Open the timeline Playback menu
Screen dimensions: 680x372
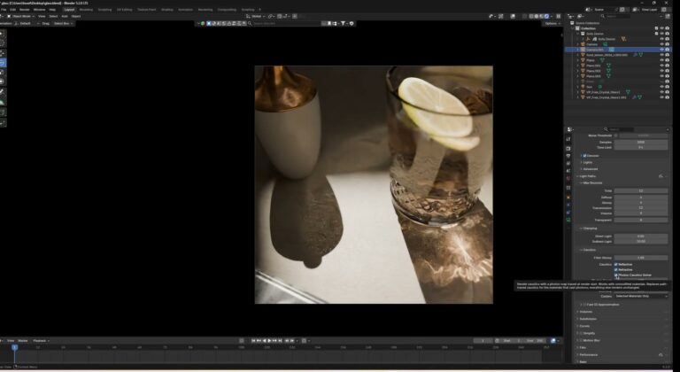(40, 341)
